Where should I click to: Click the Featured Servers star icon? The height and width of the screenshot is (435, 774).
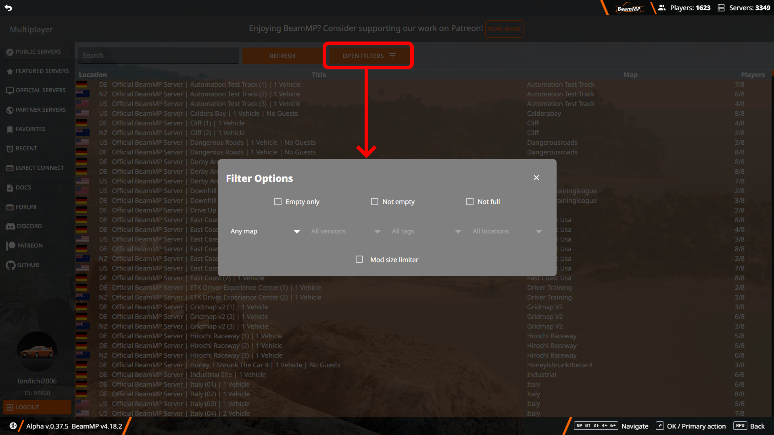point(10,71)
